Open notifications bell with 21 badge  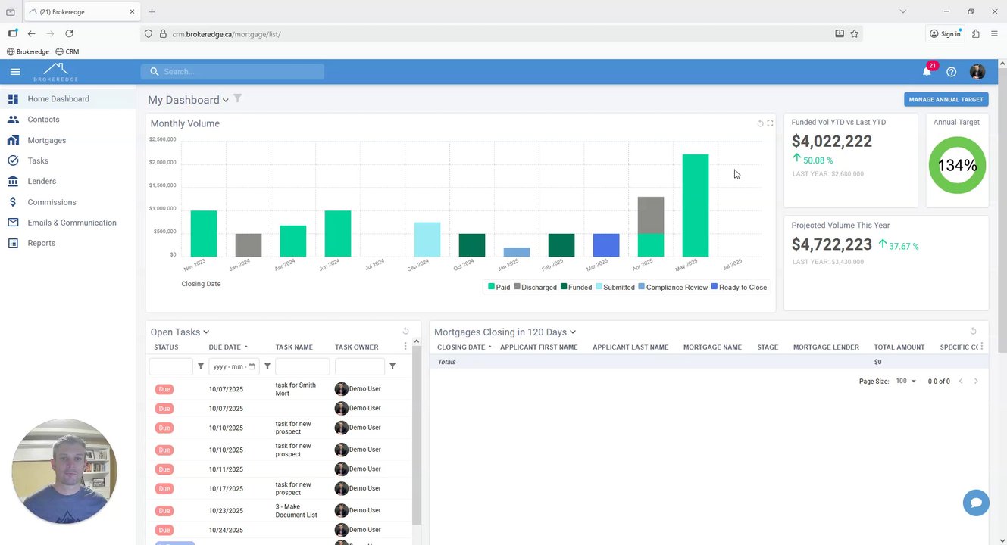tap(927, 71)
